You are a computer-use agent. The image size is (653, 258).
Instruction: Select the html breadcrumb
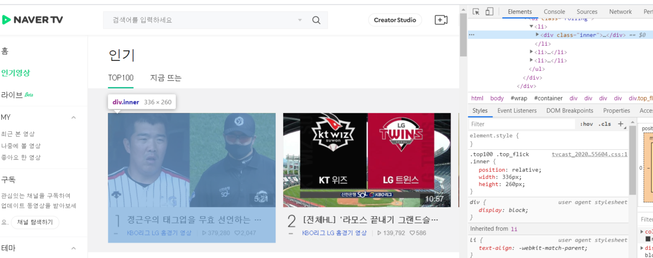tap(477, 98)
